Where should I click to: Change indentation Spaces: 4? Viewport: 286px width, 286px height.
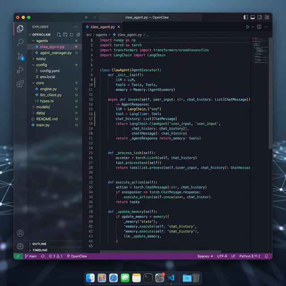click(205, 256)
